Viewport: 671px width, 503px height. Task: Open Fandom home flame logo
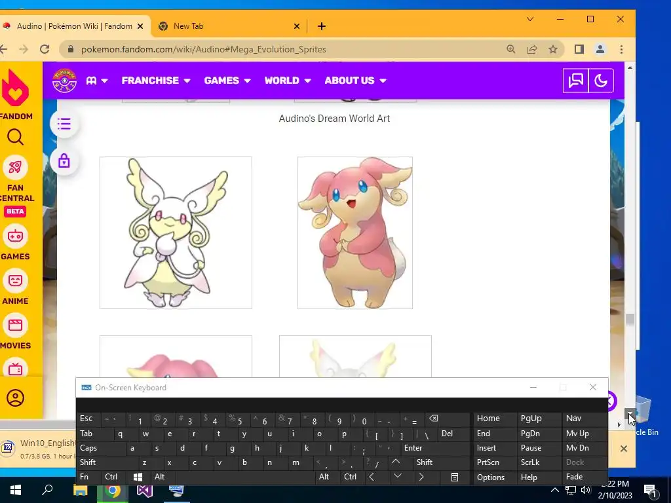pos(16,87)
